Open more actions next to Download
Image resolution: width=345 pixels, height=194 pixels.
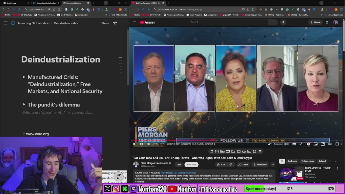273,164
